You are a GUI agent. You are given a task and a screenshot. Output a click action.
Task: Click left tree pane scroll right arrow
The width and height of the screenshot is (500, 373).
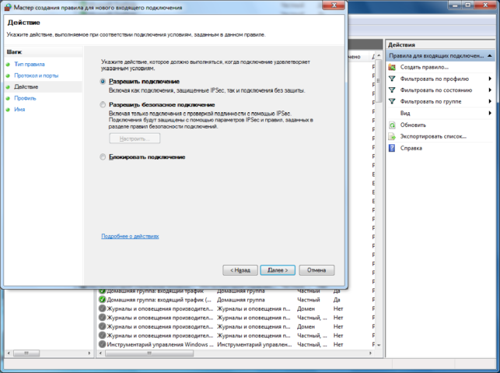click(x=89, y=354)
